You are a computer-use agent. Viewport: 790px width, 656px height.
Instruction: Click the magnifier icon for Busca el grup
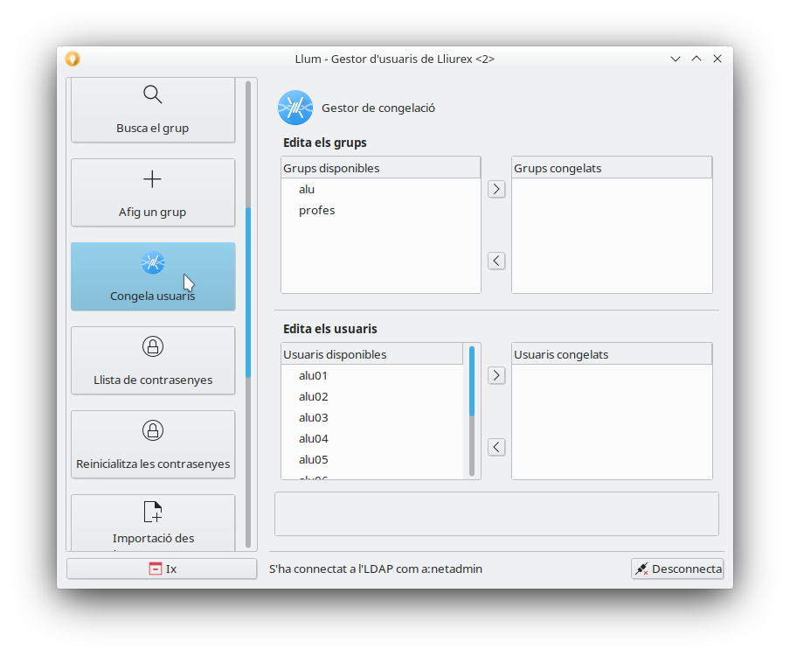(x=152, y=94)
